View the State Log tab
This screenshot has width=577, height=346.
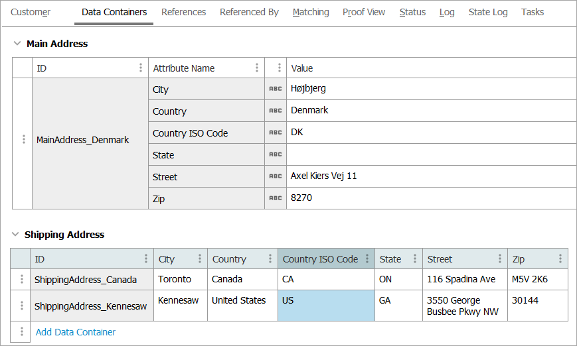pyautogui.click(x=488, y=12)
